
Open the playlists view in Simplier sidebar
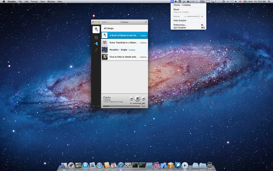(x=96, y=38)
